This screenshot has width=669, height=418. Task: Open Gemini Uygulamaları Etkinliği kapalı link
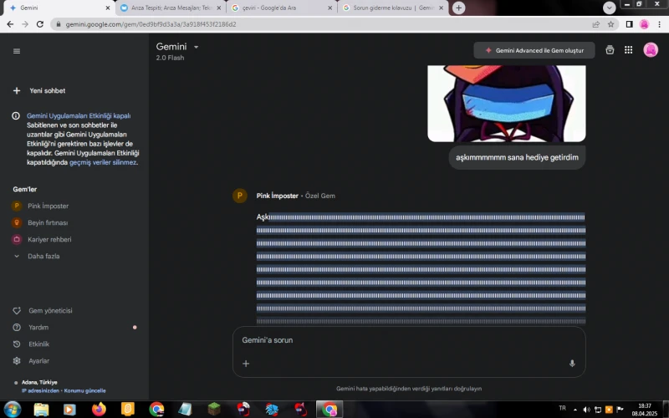point(79,115)
